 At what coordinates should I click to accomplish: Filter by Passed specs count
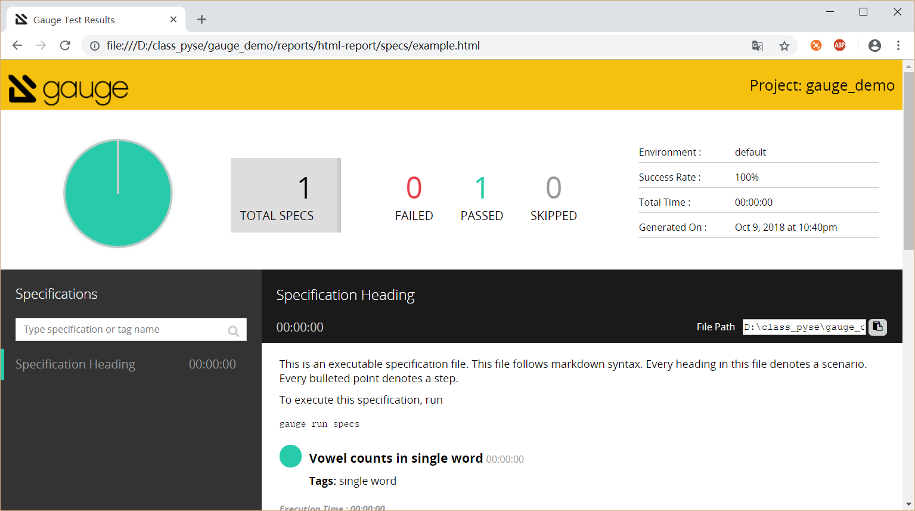[482, 198]
